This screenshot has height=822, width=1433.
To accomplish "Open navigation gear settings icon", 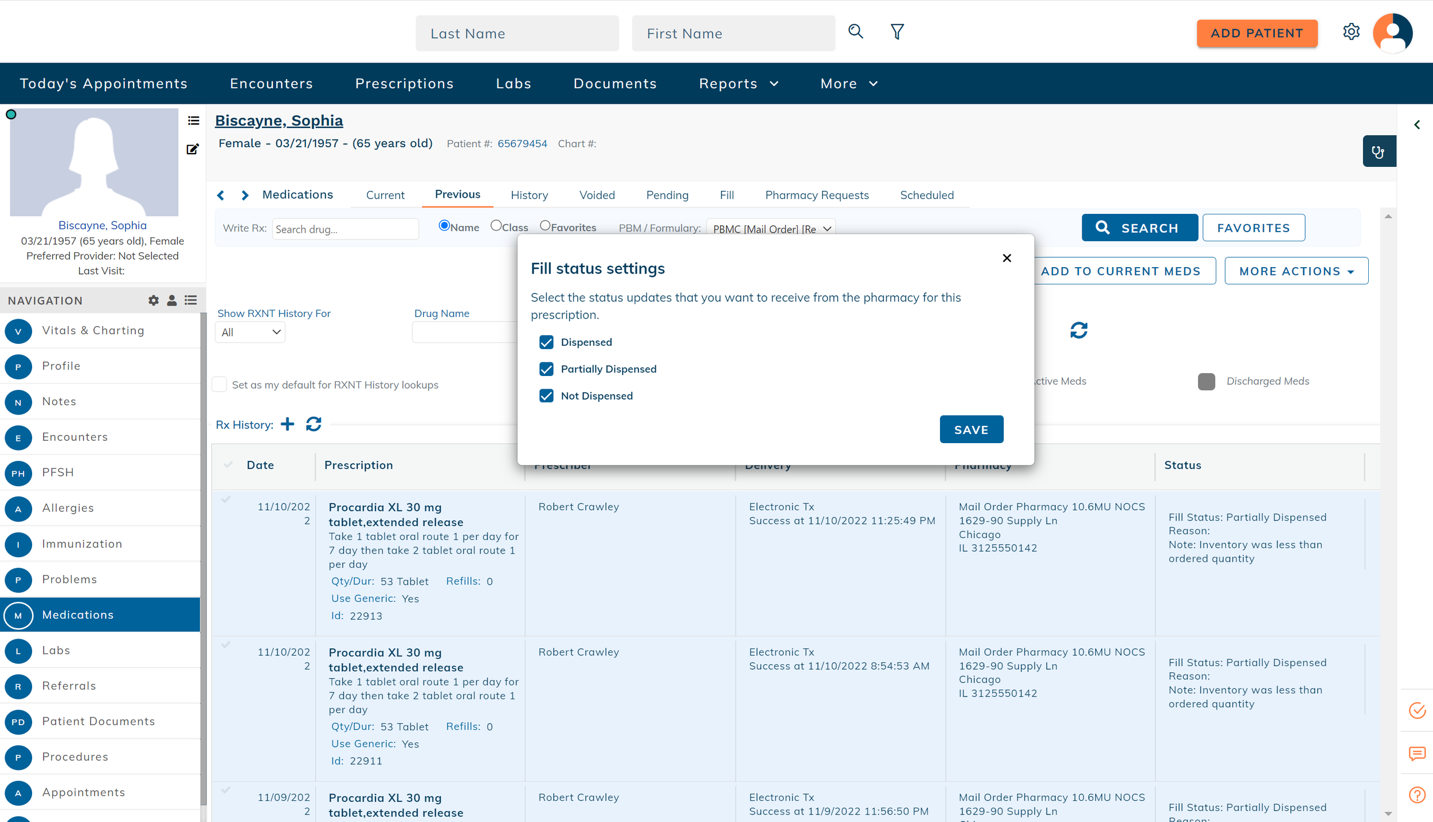I will [x=153, y=300].
